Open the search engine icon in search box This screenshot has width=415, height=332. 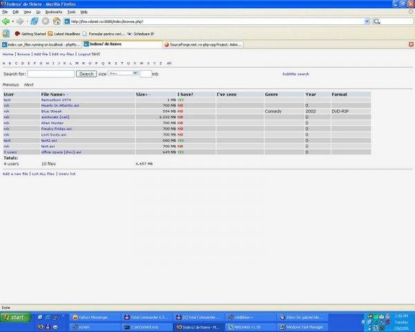[377, 21]
